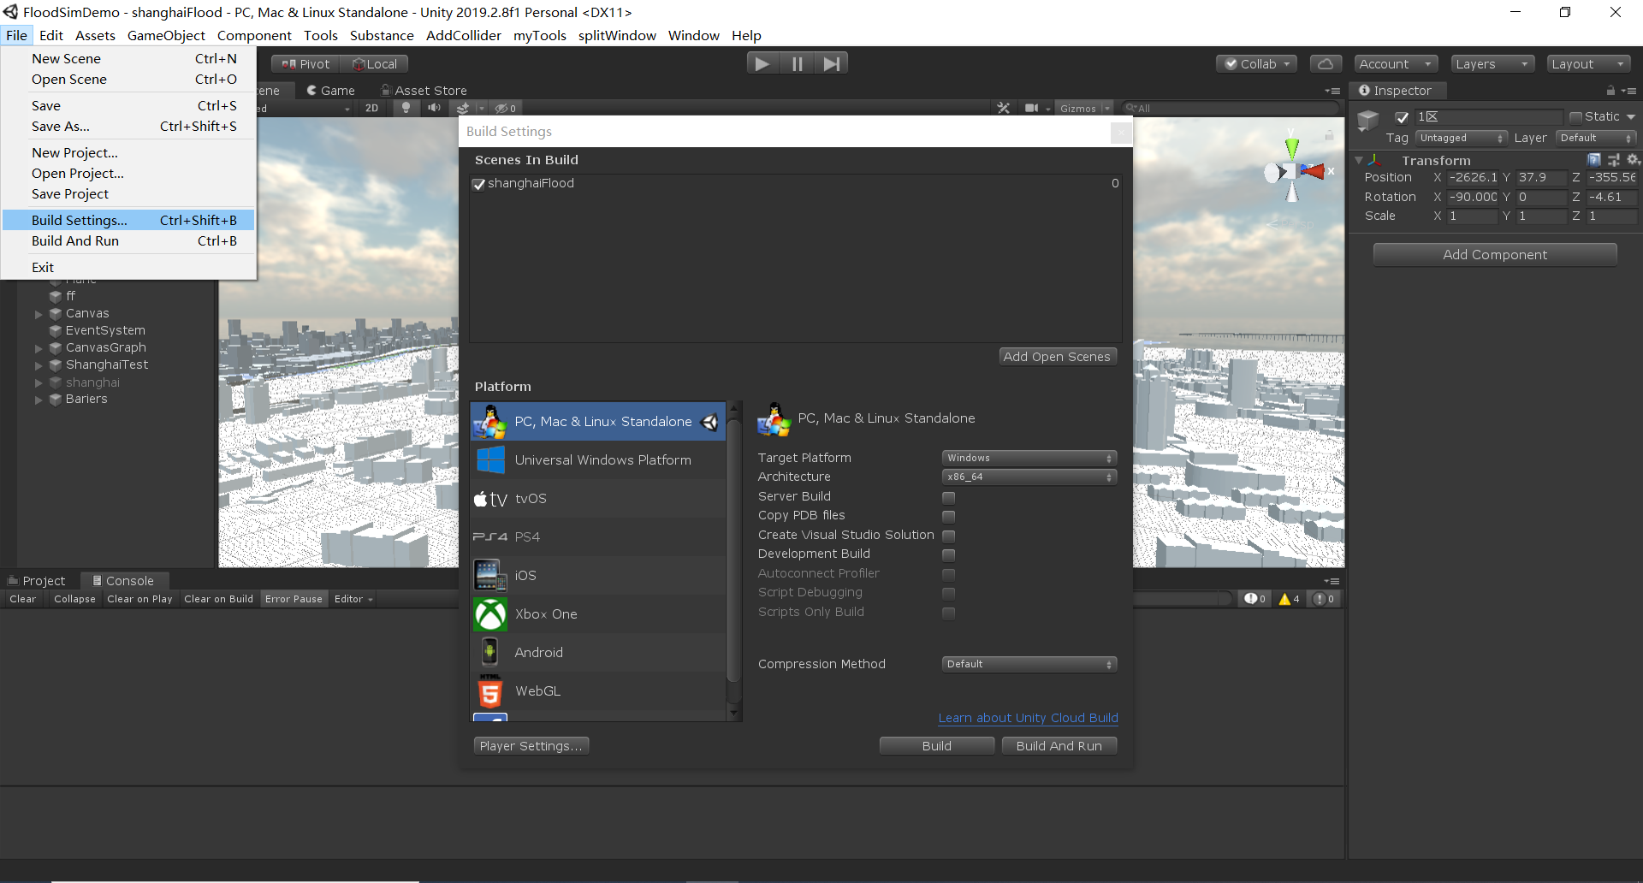The width and height of the screenshot is (1643, 883).
Task: Click Build Settings... in the File menu
Action: 128,220
